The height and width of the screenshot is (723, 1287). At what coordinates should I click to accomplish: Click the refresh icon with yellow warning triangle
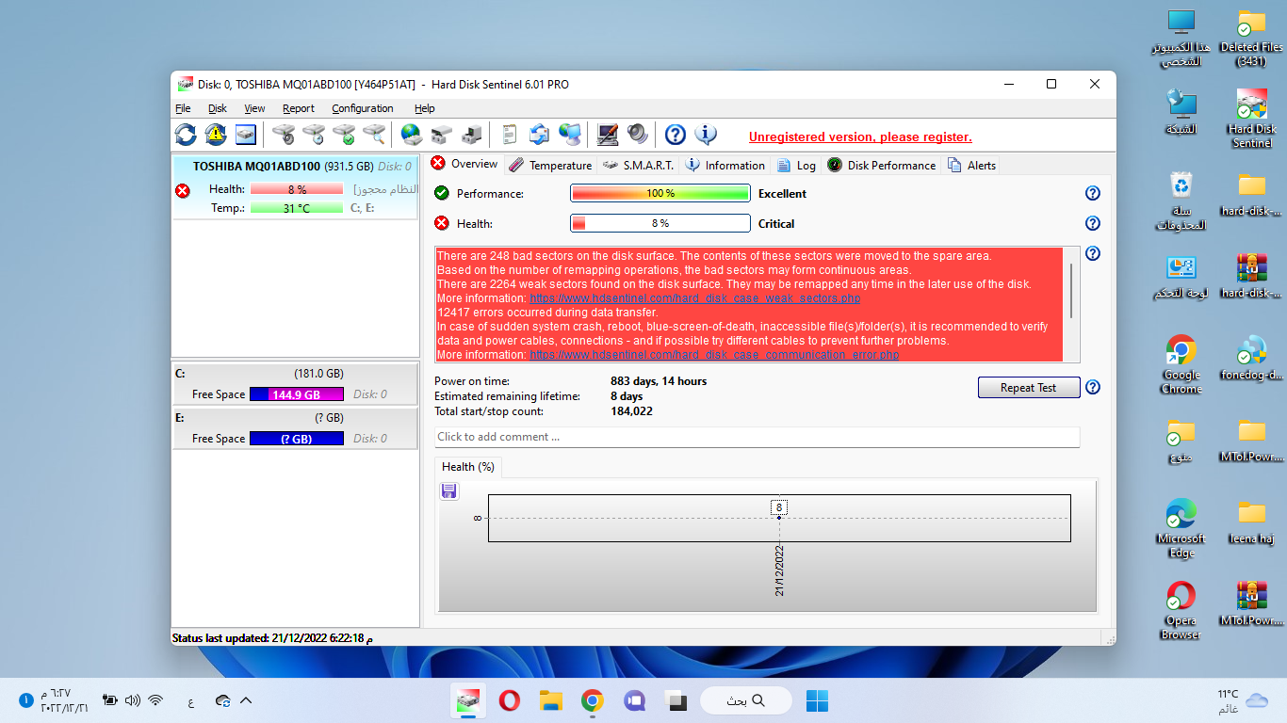[216, 135]
